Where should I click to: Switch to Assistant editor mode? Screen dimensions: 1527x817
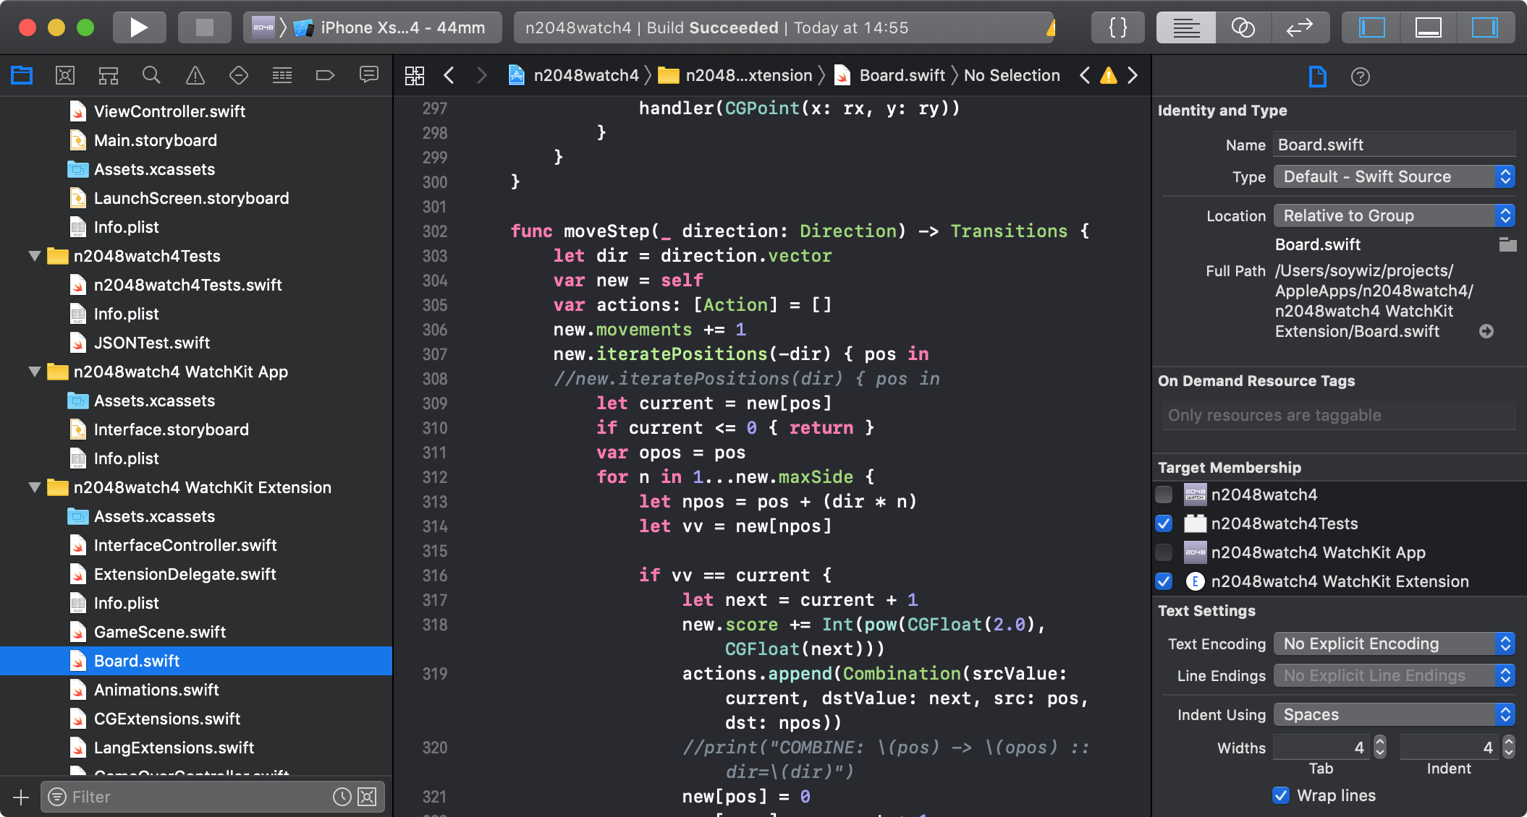tap(1243, 27)
